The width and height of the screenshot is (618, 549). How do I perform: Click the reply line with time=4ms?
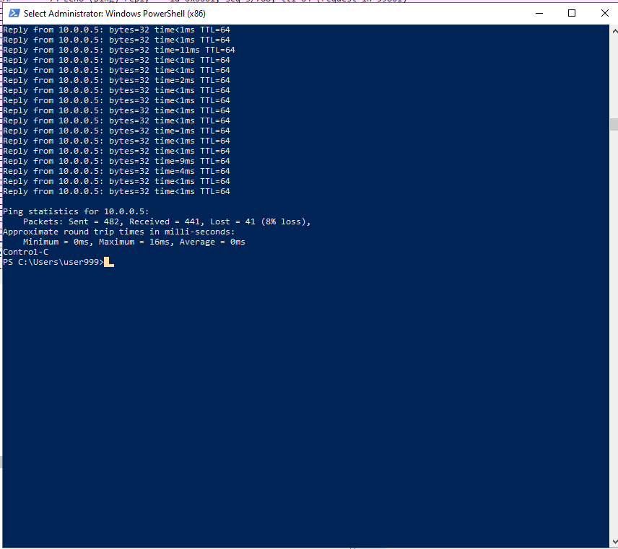tap(117, 171)
